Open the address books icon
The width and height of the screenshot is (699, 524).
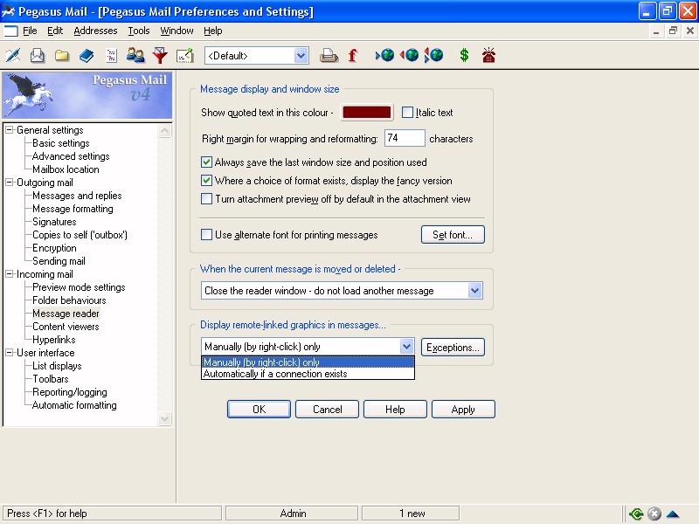pyautogui.click(x=87, y=56)
